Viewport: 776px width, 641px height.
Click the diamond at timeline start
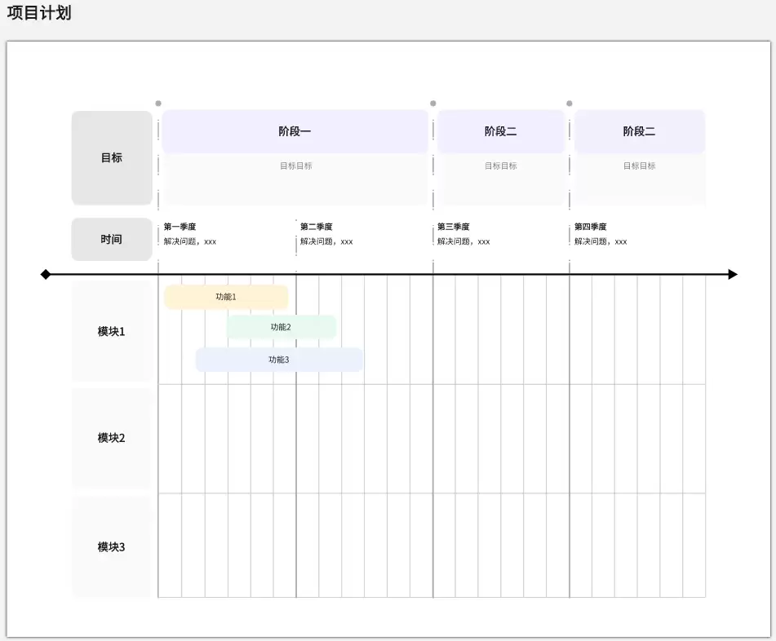[x=46, y=275]
